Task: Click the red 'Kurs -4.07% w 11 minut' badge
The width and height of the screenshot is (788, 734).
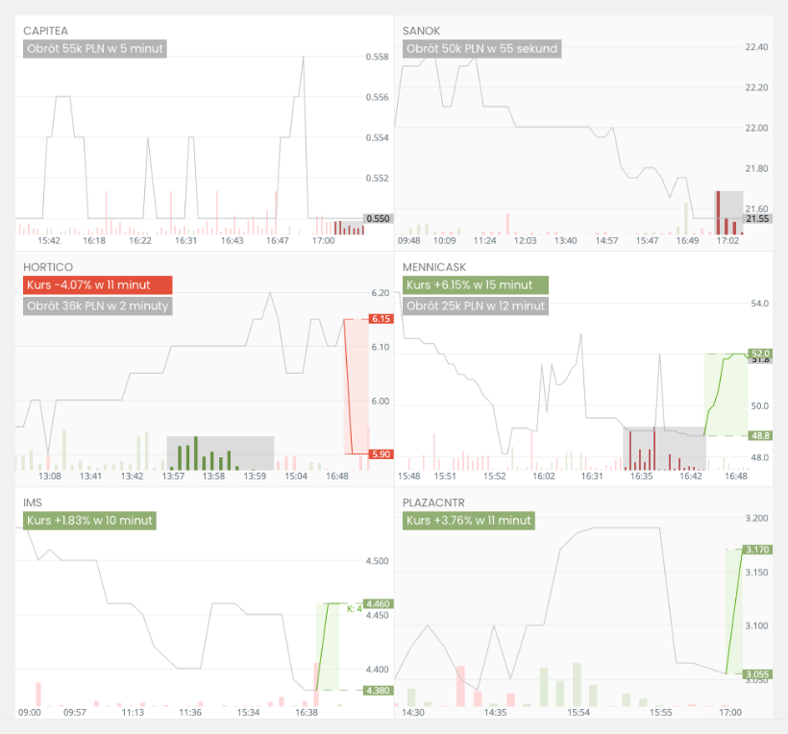Action: point(97,285)
